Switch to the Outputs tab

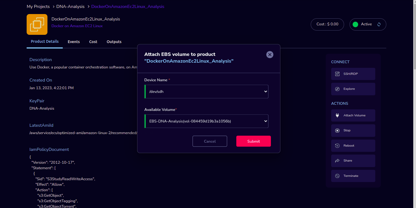click(114, 42)
